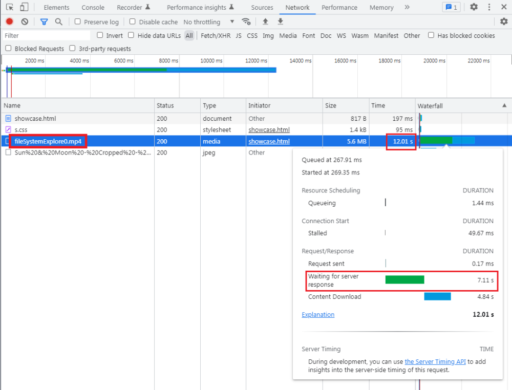Open the issues counter badge
This screenshot has height=390, width=512.
point(451,7)
